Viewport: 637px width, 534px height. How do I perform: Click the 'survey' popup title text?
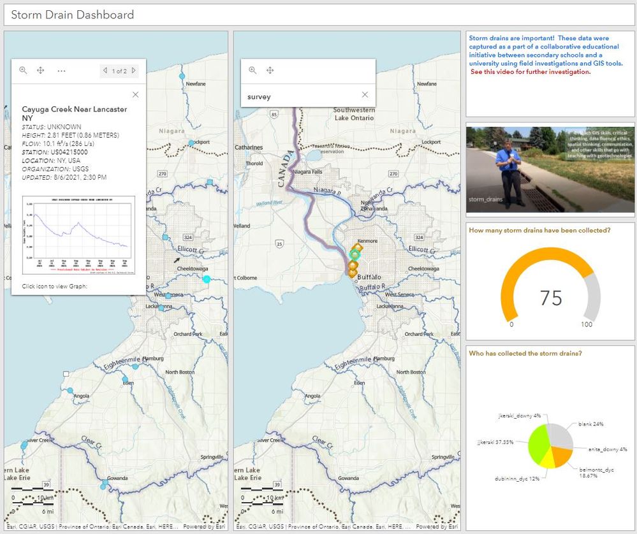click(259, 97)
